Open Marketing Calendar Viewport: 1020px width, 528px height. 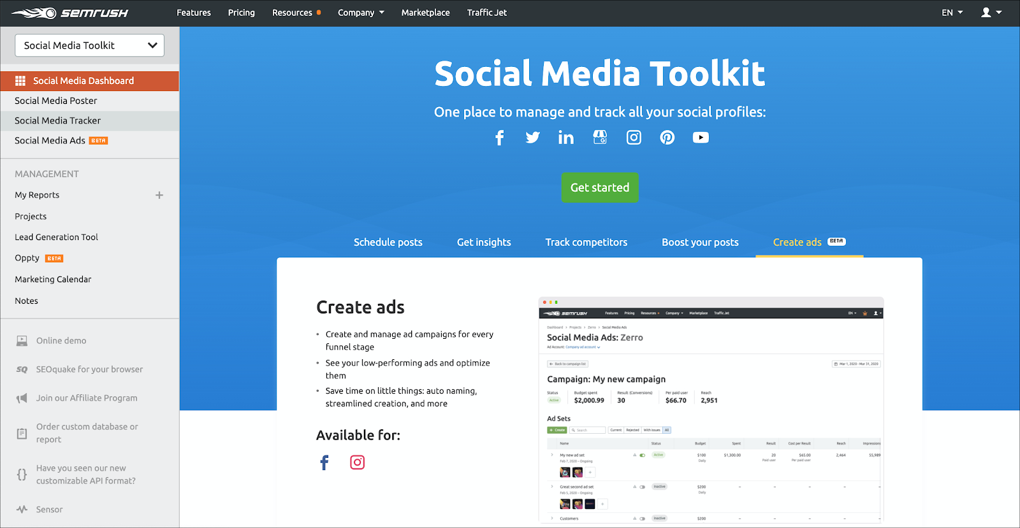(53, 279)
